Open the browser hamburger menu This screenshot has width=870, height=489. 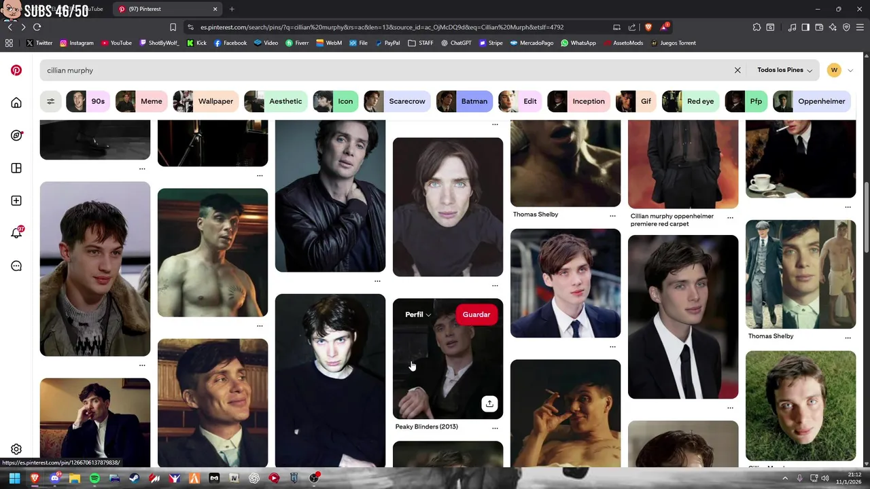[x=860, y=27]
